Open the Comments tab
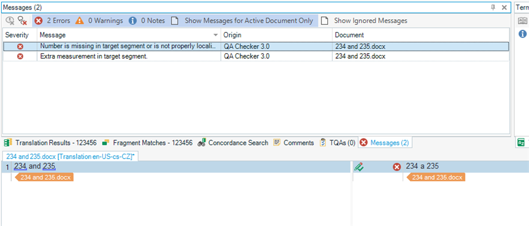529x226 pixels. 293,143
